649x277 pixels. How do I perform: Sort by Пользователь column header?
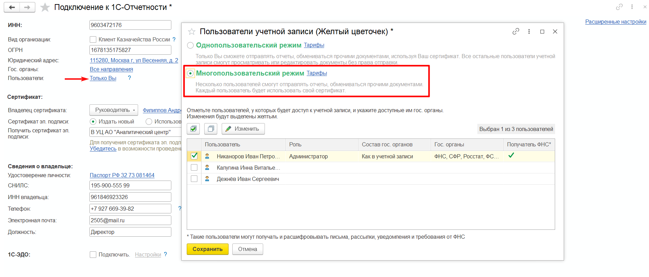pos(244,145)
